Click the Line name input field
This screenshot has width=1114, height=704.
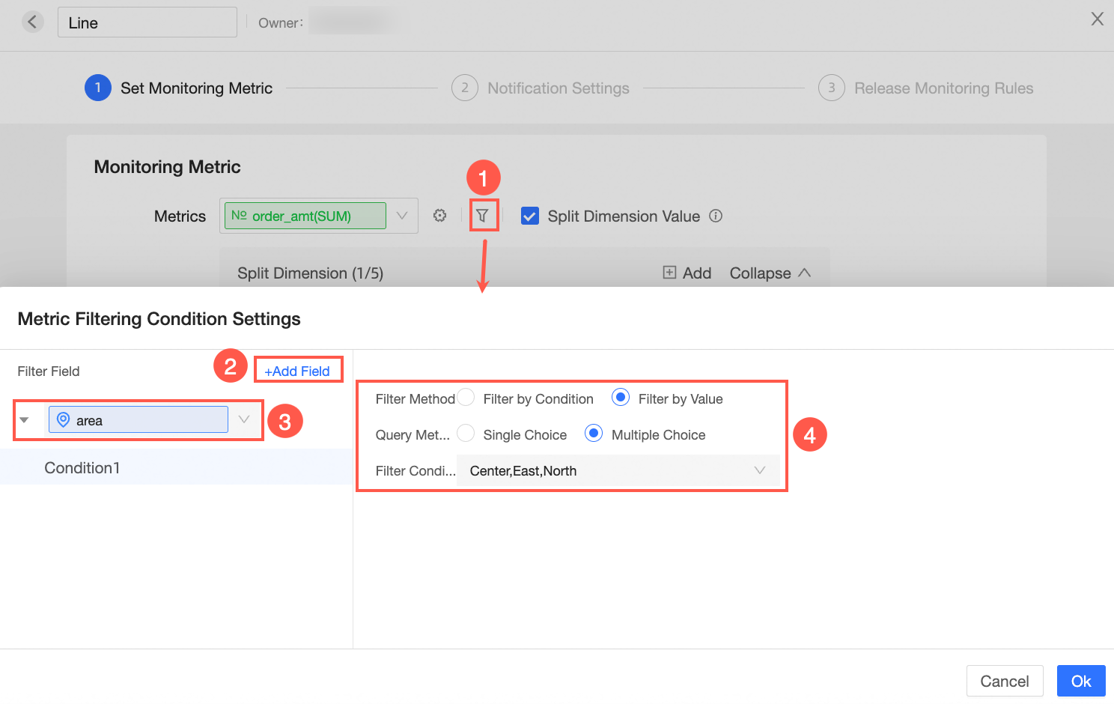[147, 22]
